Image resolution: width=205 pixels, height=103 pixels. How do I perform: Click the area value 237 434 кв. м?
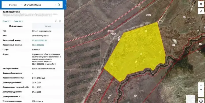point(38,101)
